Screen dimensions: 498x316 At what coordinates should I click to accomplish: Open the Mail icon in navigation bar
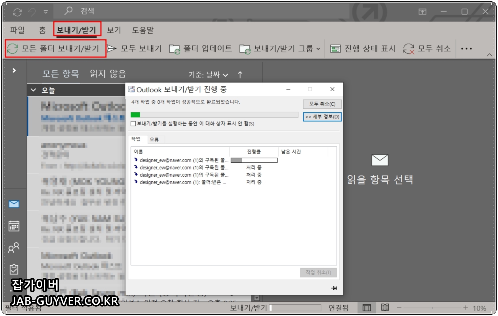14,204
